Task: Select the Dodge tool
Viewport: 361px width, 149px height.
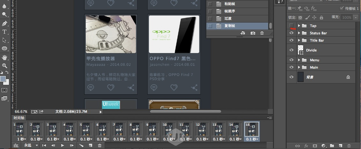Action: pyautogui.click(x=4, y=15)
